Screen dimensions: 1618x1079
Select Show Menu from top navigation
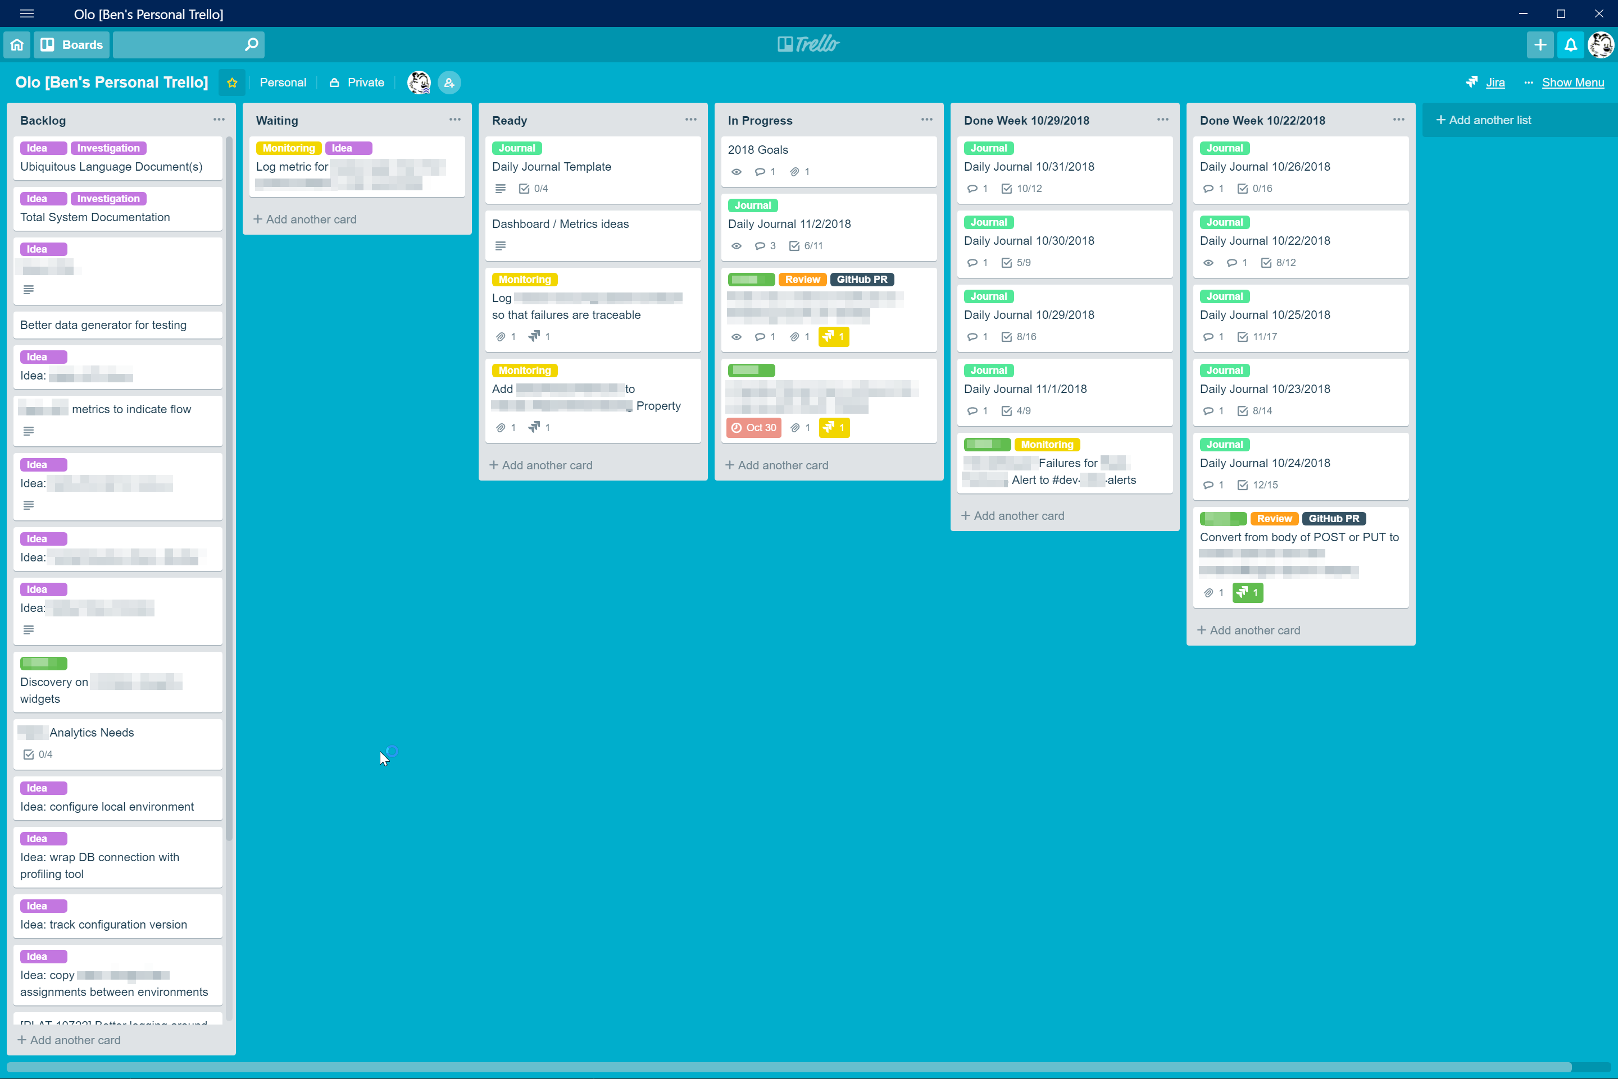pos(1574,82)
